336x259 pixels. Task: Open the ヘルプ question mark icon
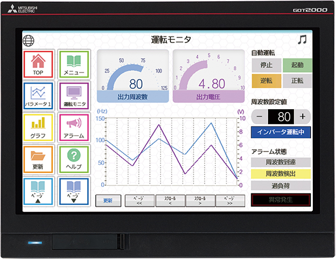(x=74, y=160)
